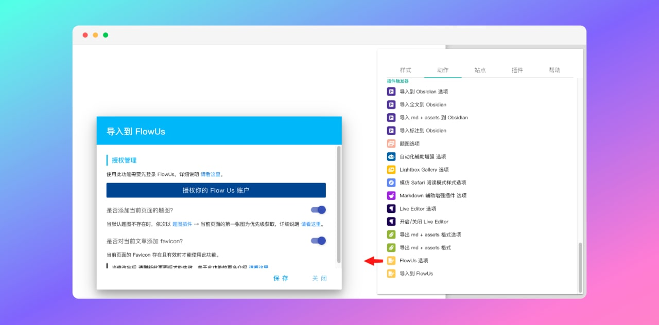Select the 自动化辅助增强 选项 robot icon
659x325 pixels.
tap(391, 156)
